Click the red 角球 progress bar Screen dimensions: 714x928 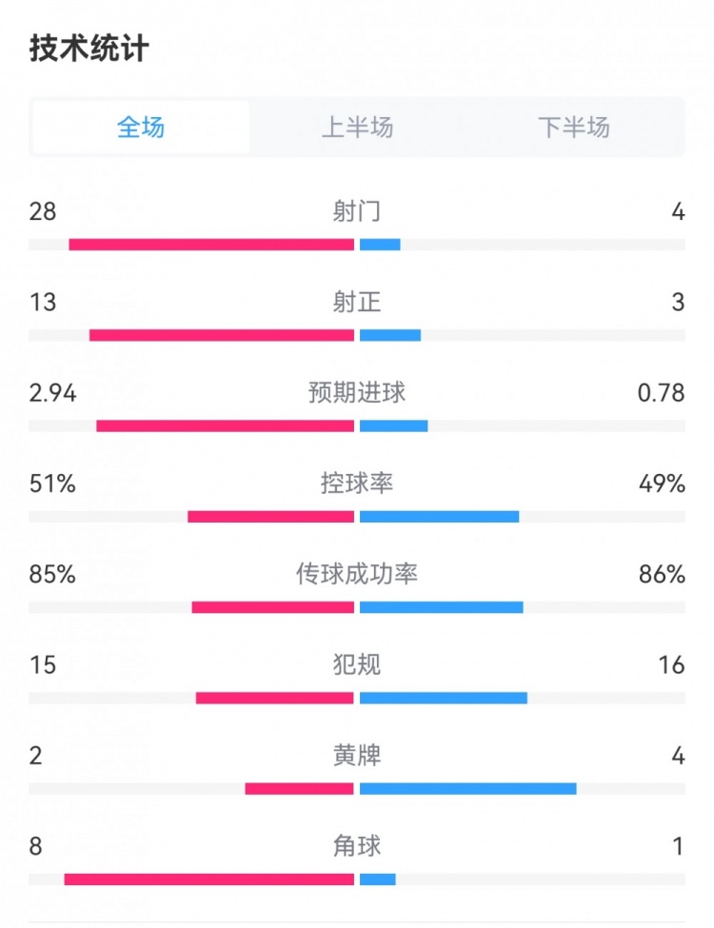point(209,879)
